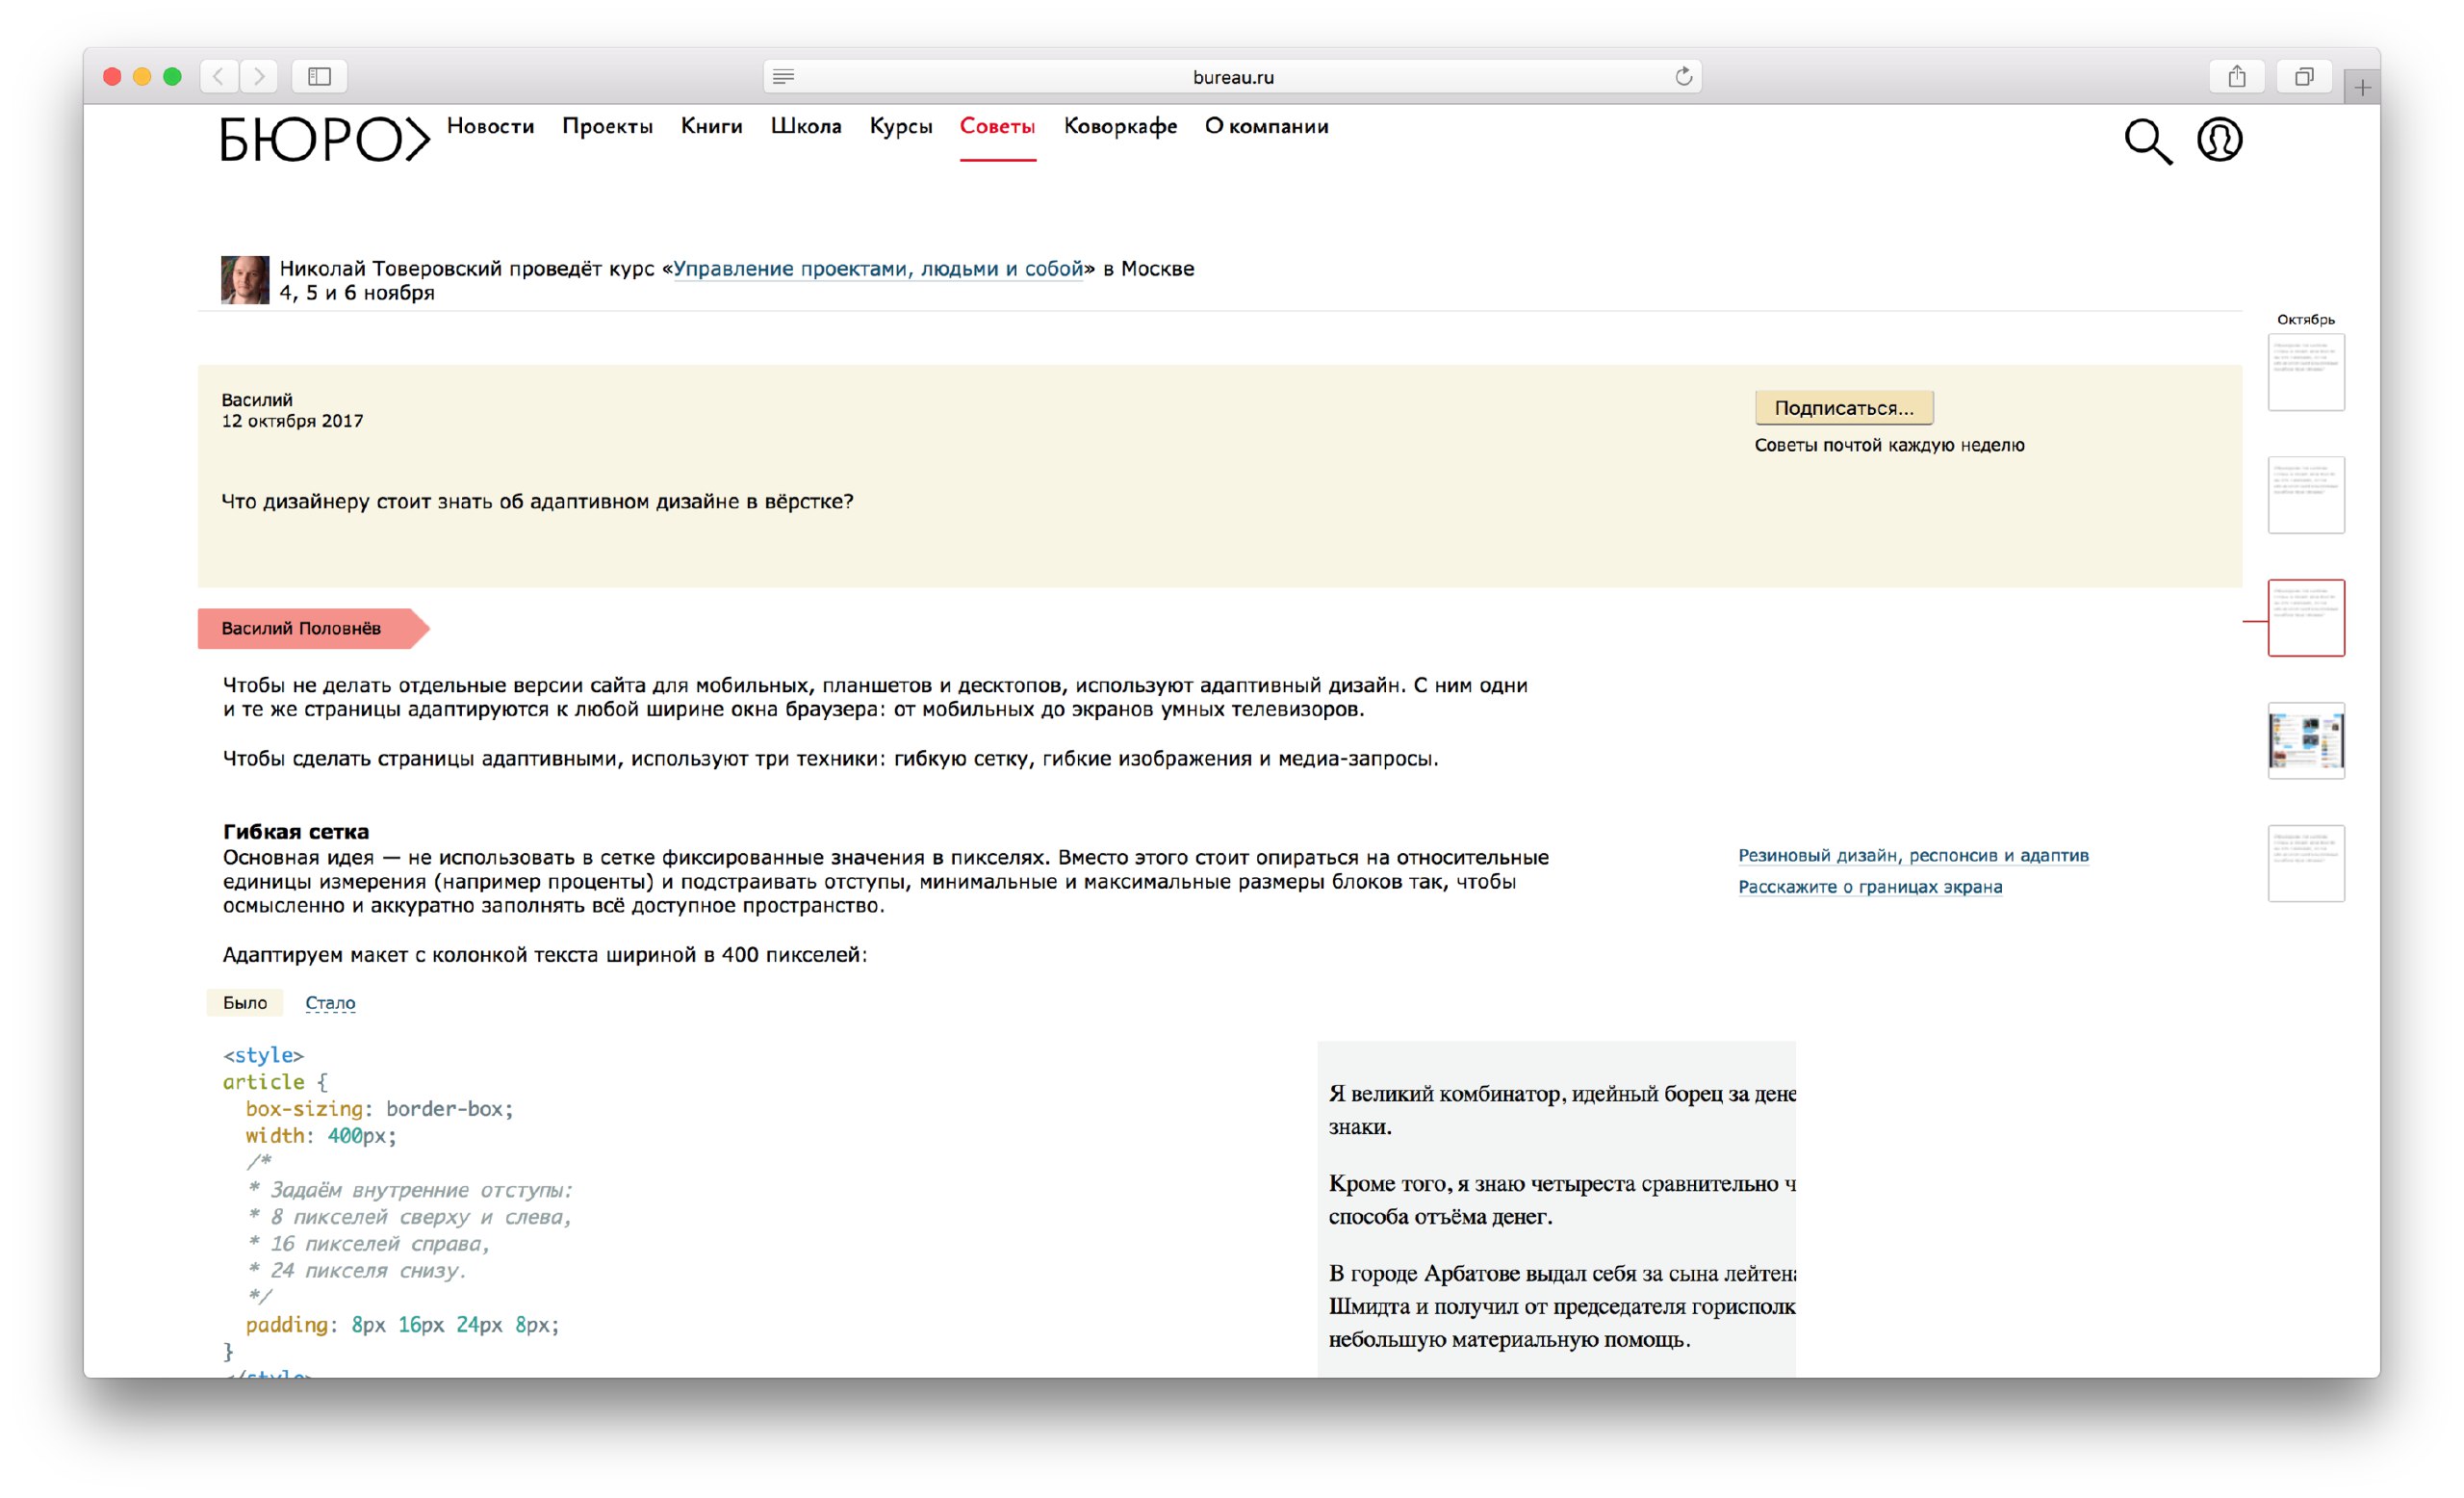
Task: Click the Октябрь month label
Action: pyautogui.click(x=2305, y=319)
